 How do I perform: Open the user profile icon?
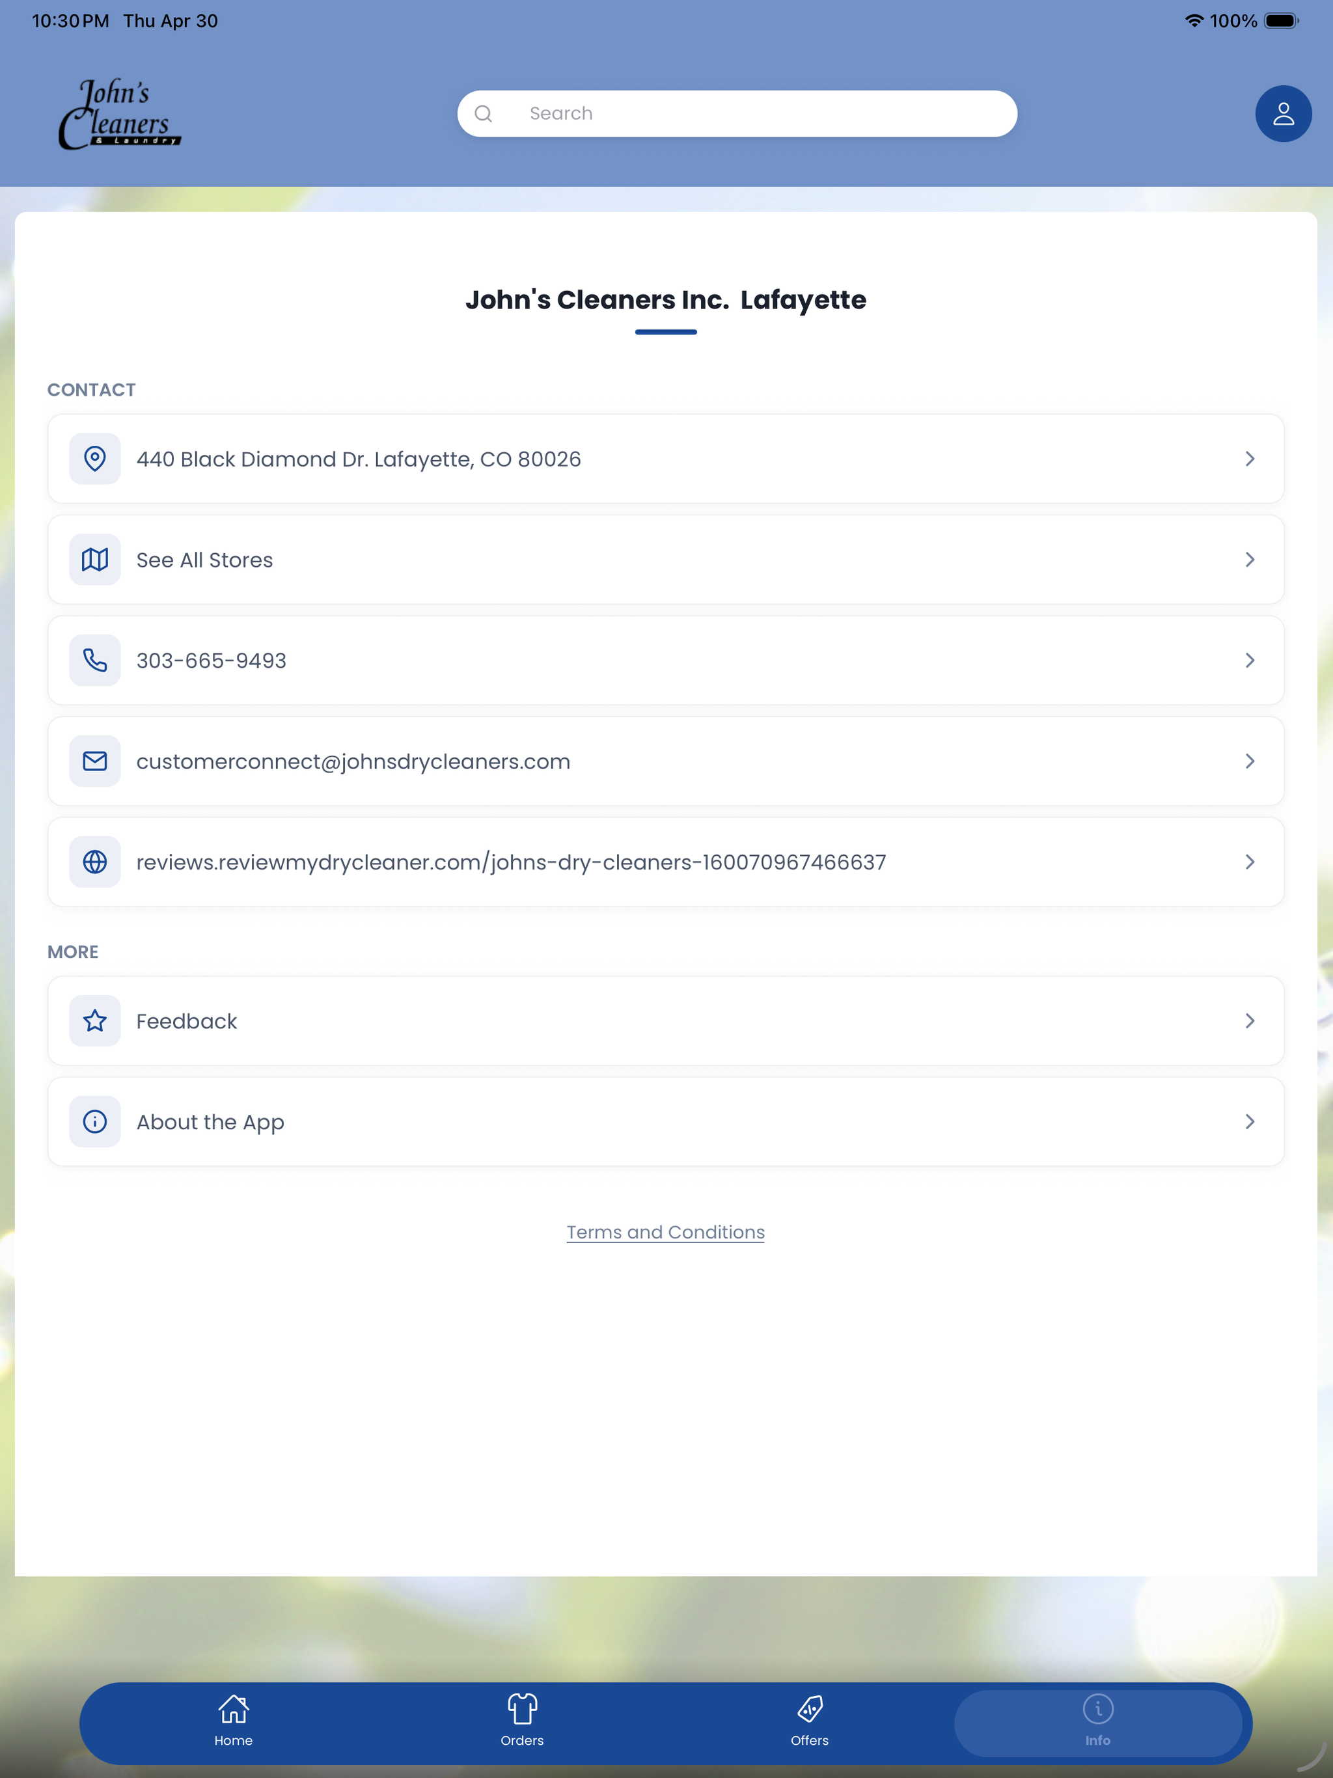1283,113
